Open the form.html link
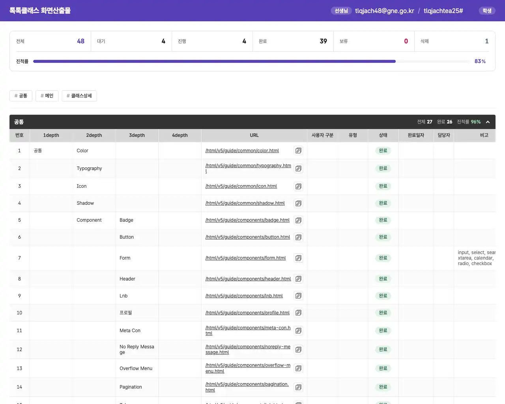 pos(245,258)
